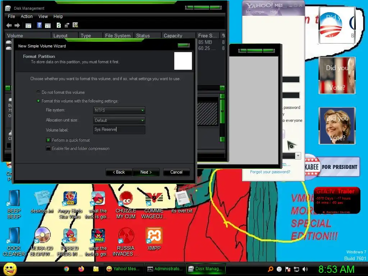
Task: Click the Disk Manag... taskbar button
Action: point(206,269)
